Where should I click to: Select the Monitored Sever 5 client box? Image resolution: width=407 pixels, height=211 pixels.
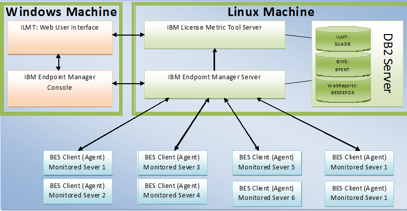point(267,162)
